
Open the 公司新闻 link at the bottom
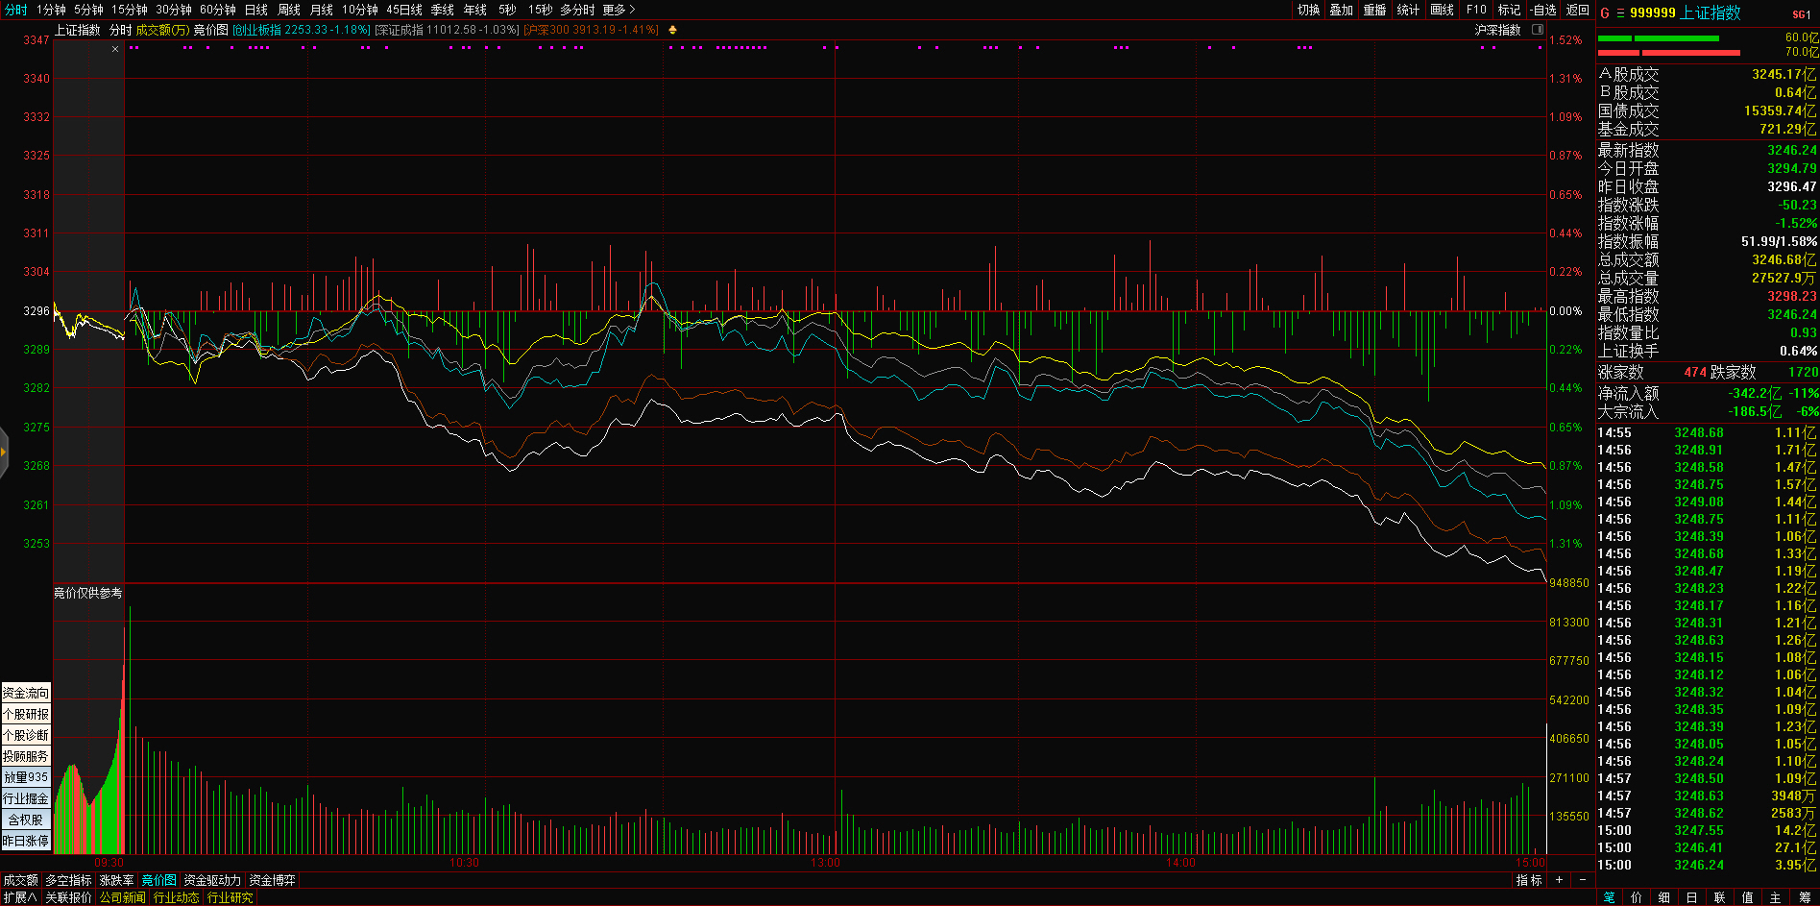[122, 897]
